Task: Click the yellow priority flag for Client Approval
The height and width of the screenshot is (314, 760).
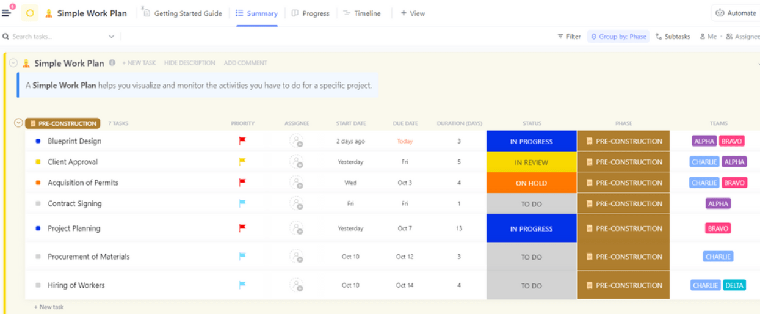Action: (242, 162)
